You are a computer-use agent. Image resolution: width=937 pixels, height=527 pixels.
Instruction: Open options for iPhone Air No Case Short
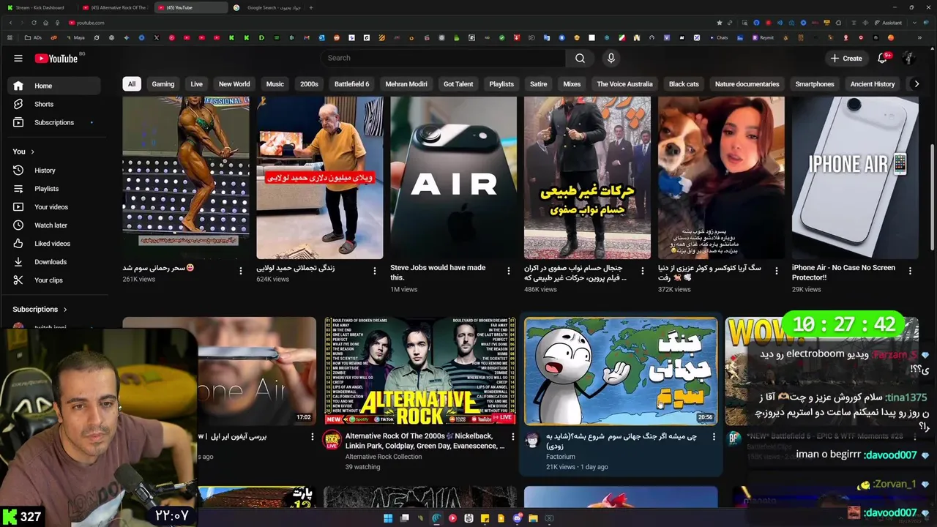(911, 271)
